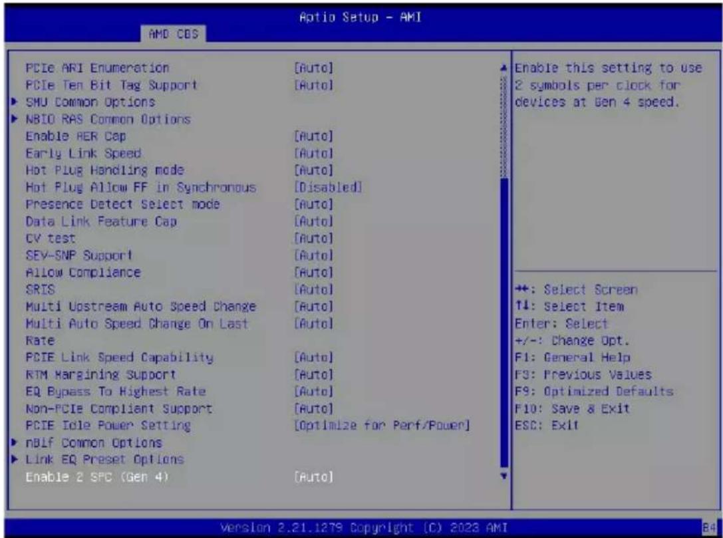The image size is (723, 538).
Task: Toggle Multi Upstream Auto Speed Change value
Action: click(313, 307)
